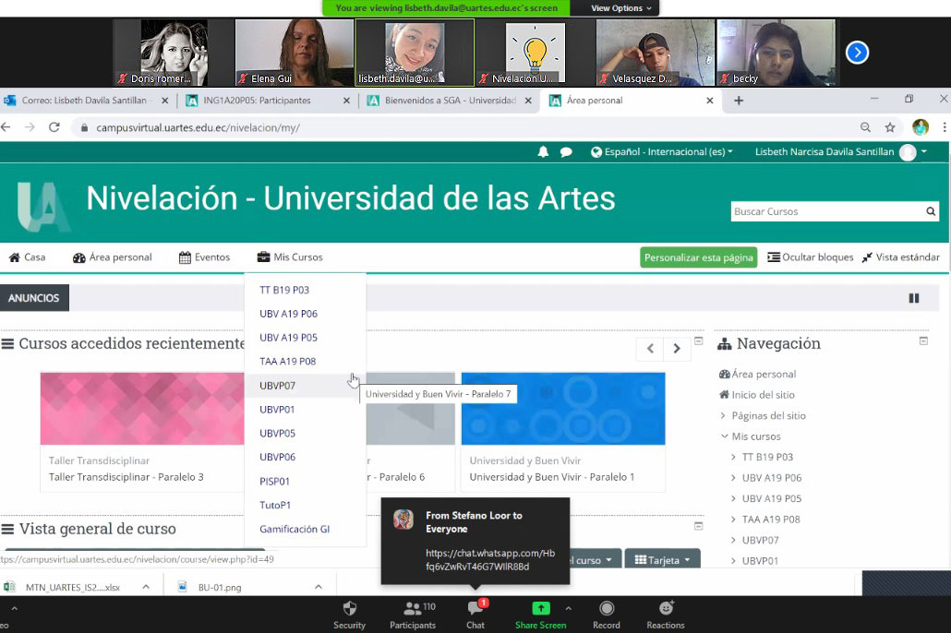The width and height of the screenshot is (951, 633).
Task: Click the Buscar Cursos search field
Action: (x=826, y=212)
